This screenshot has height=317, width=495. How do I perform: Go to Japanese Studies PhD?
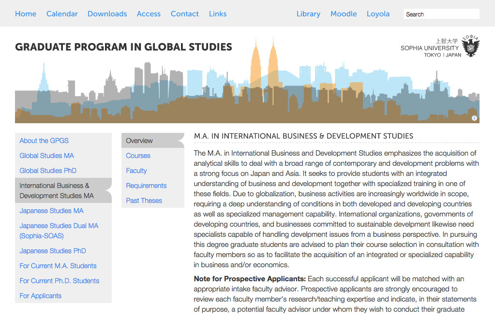(x=53, y=251)
